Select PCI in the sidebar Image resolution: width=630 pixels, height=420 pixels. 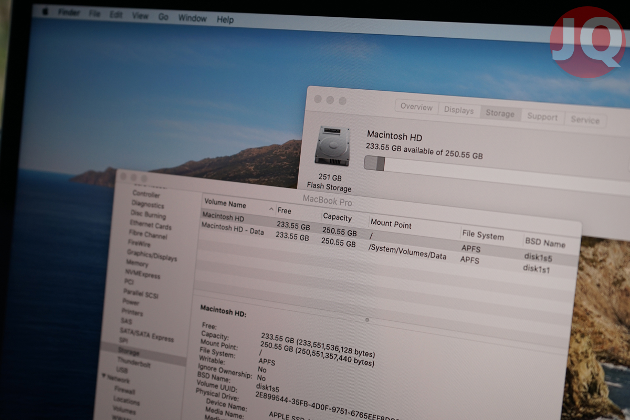point(129,282)
